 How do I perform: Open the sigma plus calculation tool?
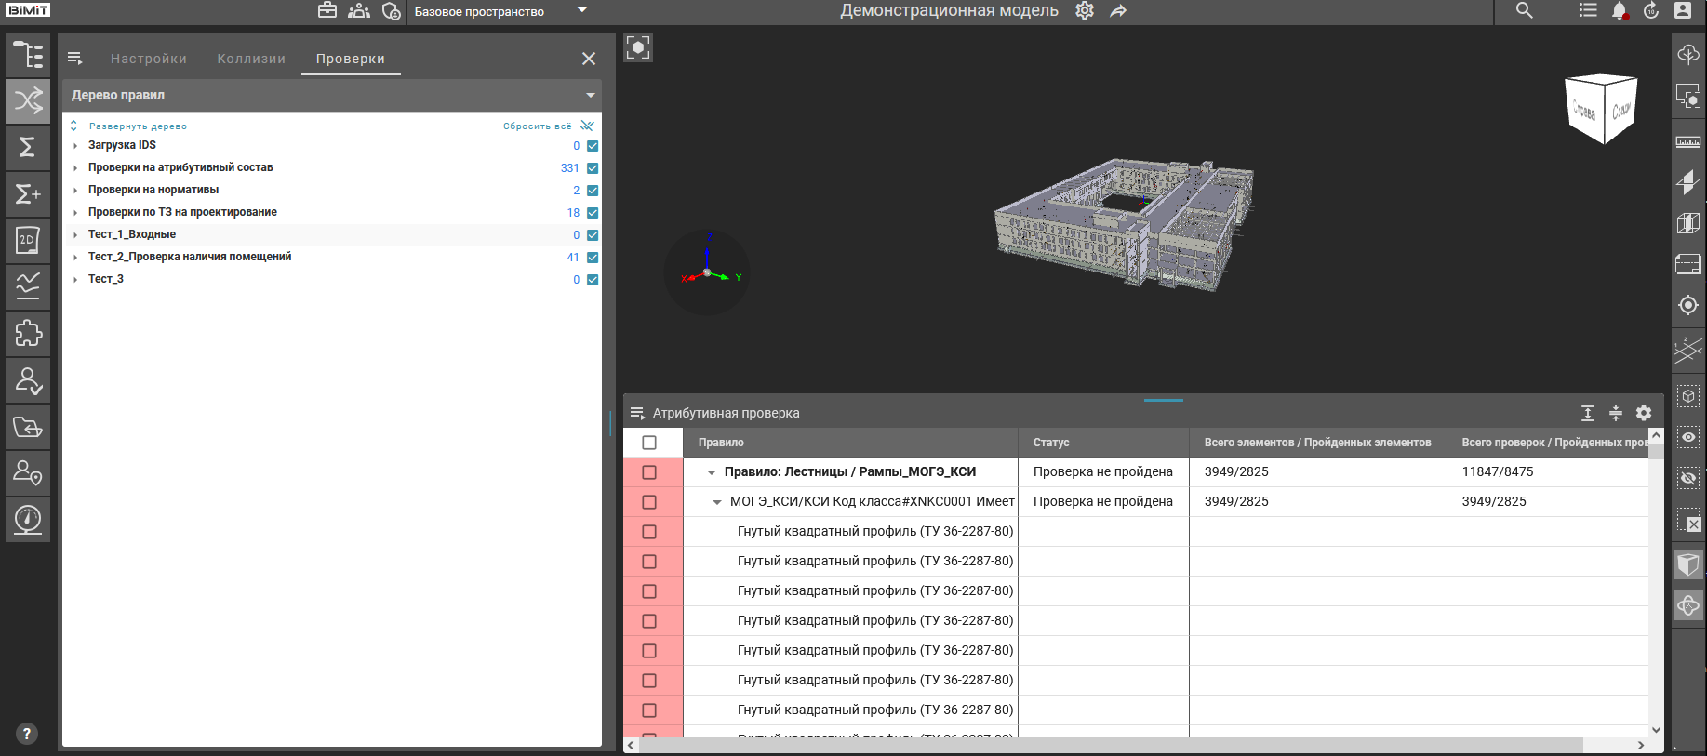click(x=28, y=193)
